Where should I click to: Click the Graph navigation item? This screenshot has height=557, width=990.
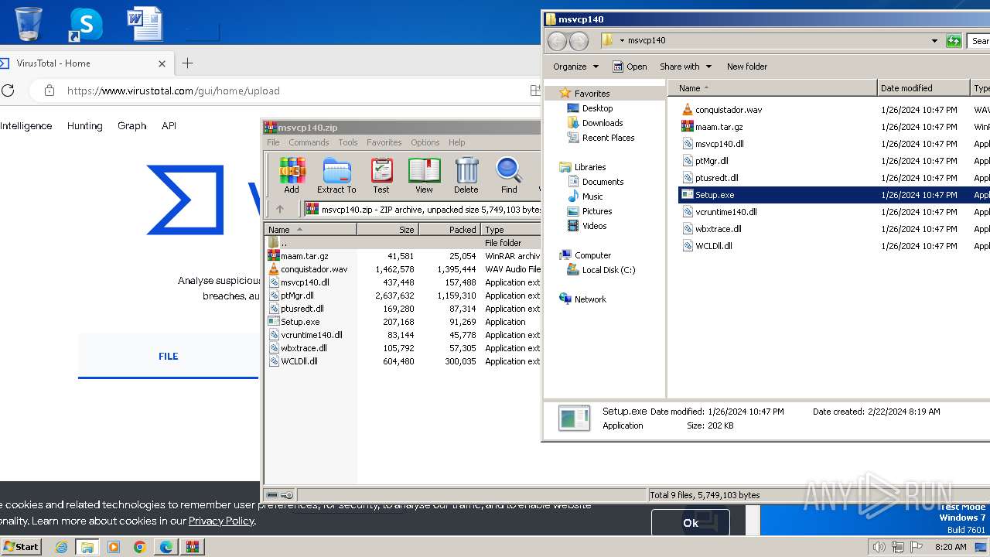(132, 126)
